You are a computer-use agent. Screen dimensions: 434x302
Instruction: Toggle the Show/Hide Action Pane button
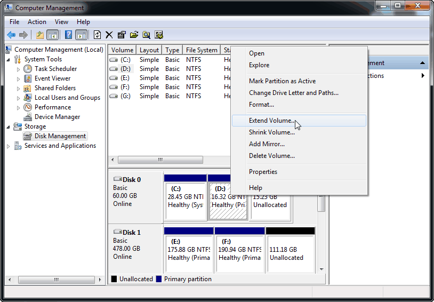[81, 35]
